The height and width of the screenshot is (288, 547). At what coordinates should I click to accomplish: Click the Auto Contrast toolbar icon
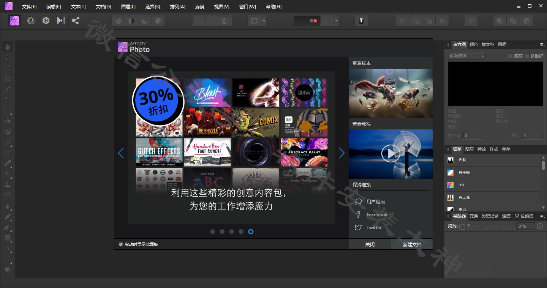(x=131, y=21)
